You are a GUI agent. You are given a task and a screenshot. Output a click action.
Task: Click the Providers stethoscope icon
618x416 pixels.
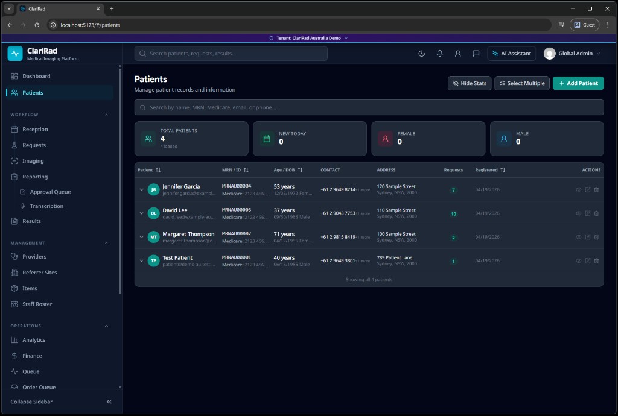click(x=14, y=257)
